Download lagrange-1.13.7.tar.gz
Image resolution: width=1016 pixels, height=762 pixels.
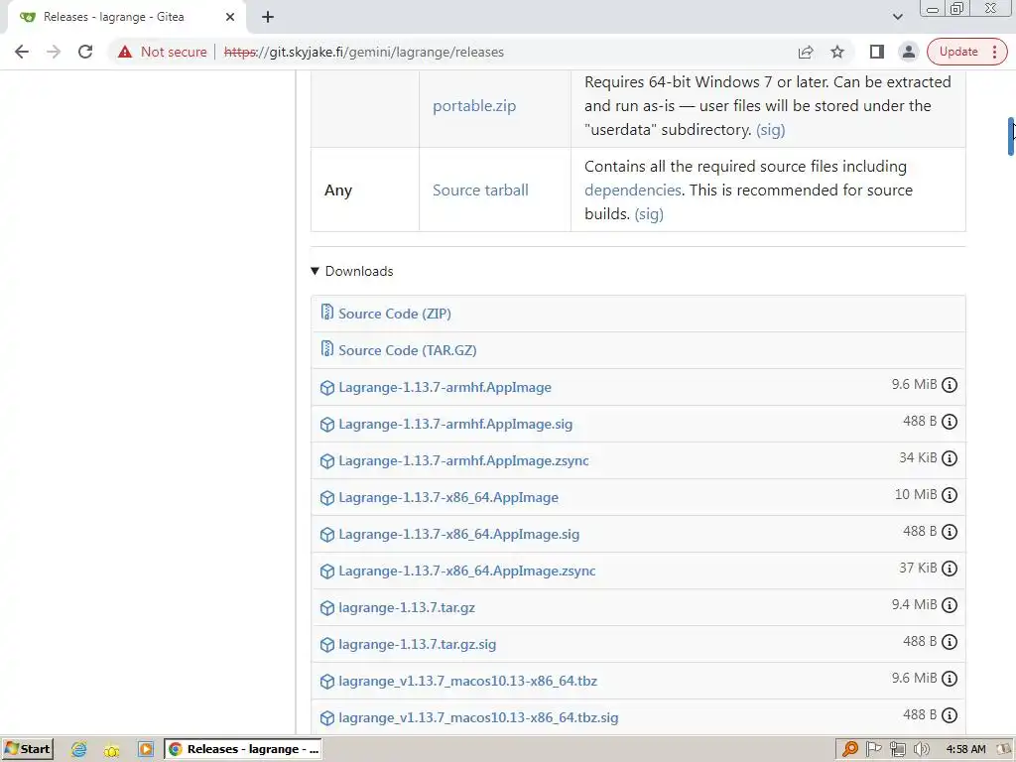(407, 608)
